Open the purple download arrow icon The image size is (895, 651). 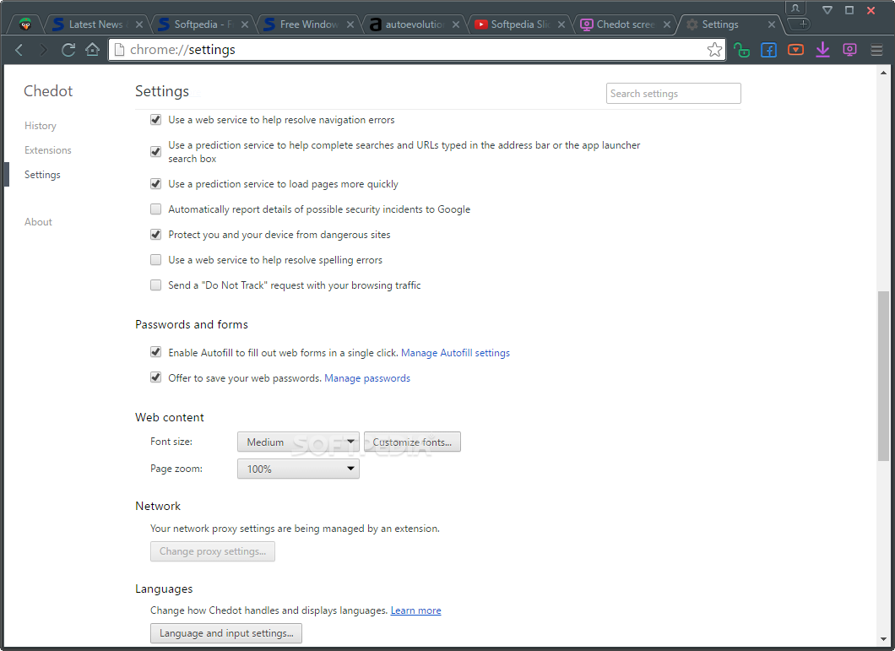822,51
